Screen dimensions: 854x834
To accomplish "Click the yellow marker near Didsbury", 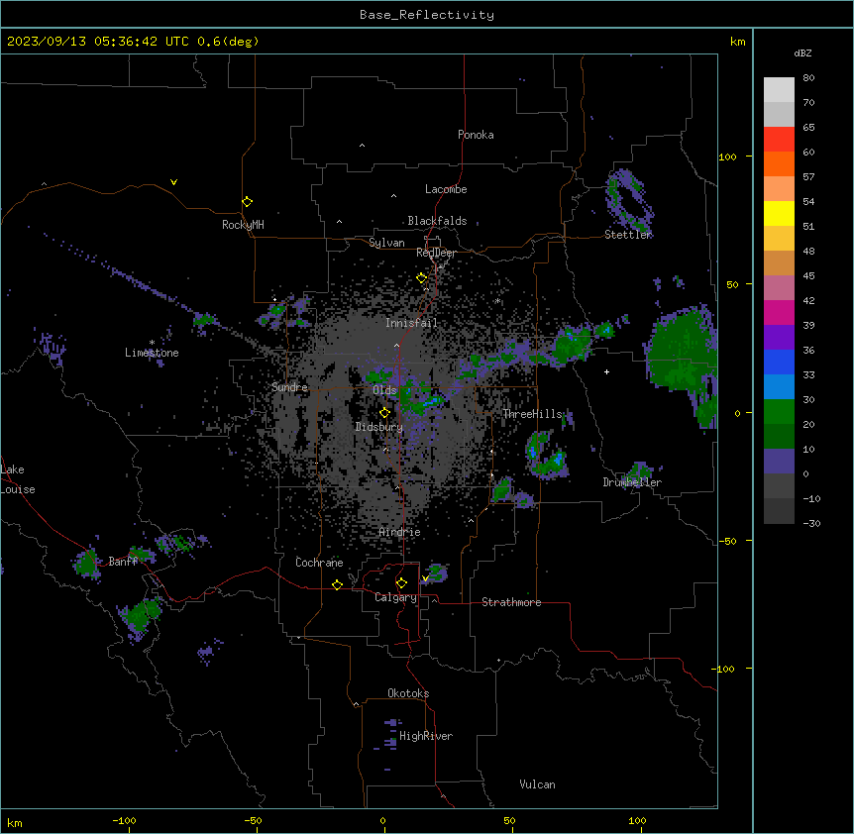I will coord(384,413).
